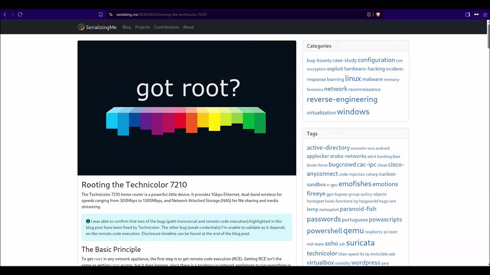Open the browser hamburger menu

point(486,15)
